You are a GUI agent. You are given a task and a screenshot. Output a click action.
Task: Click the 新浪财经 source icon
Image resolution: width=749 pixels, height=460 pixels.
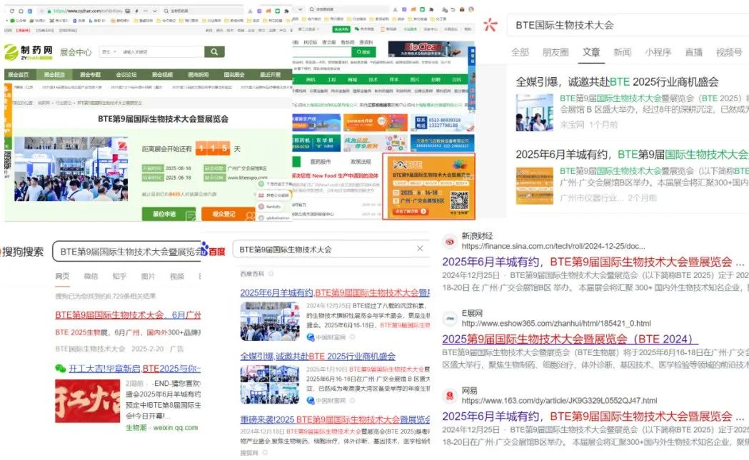pos(450,241)
